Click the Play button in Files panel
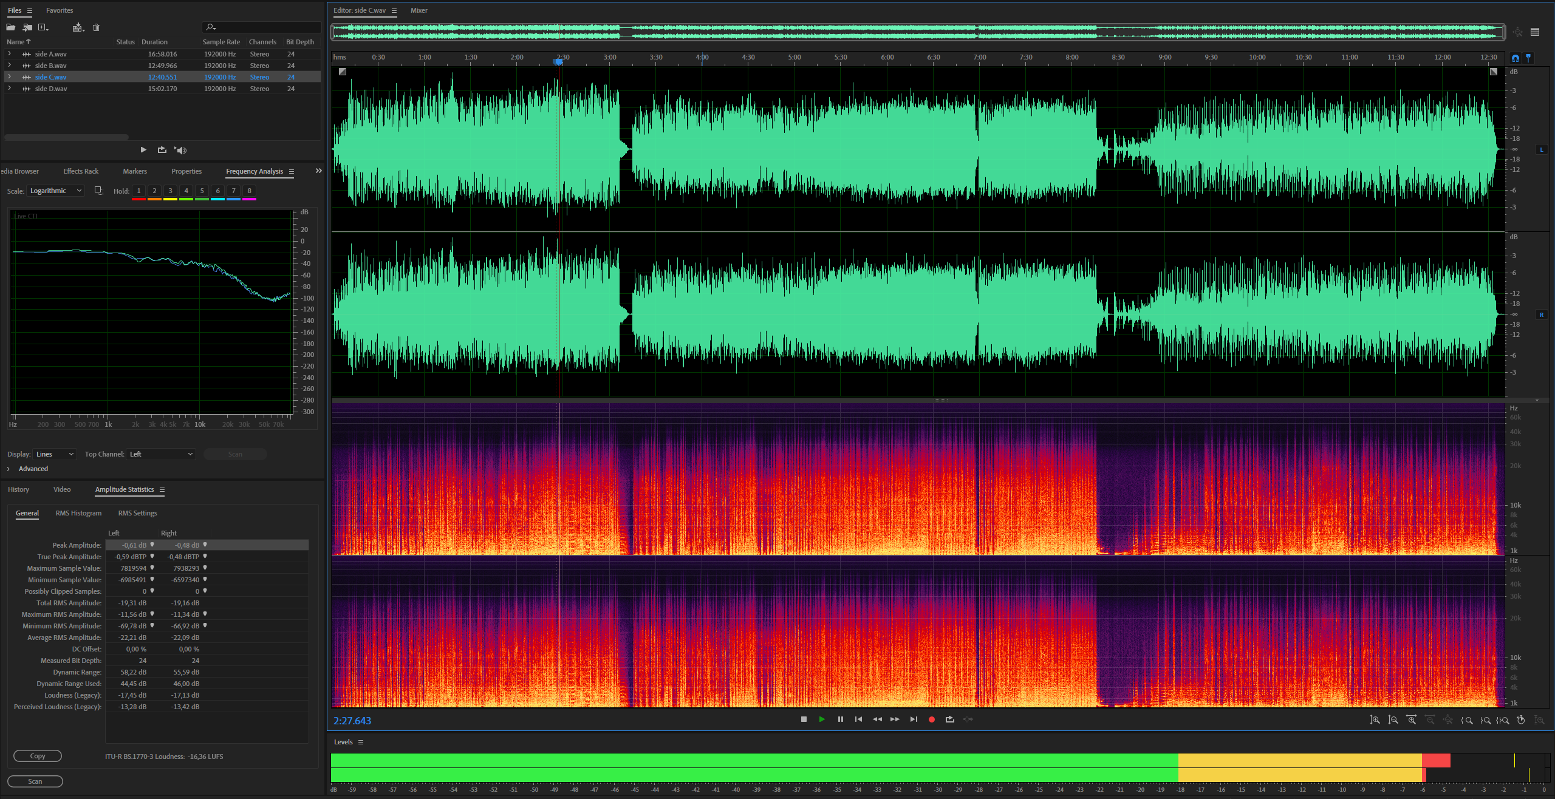Image resolution: width=1555 pixels, height=799 pixels. point(143,150)
